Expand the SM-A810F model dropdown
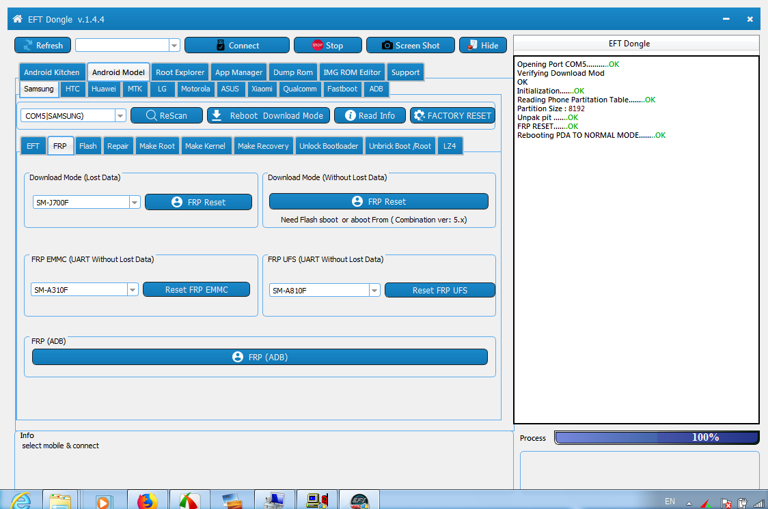The height and width of the screenshot is (509, 768). (x=374, y=291)
